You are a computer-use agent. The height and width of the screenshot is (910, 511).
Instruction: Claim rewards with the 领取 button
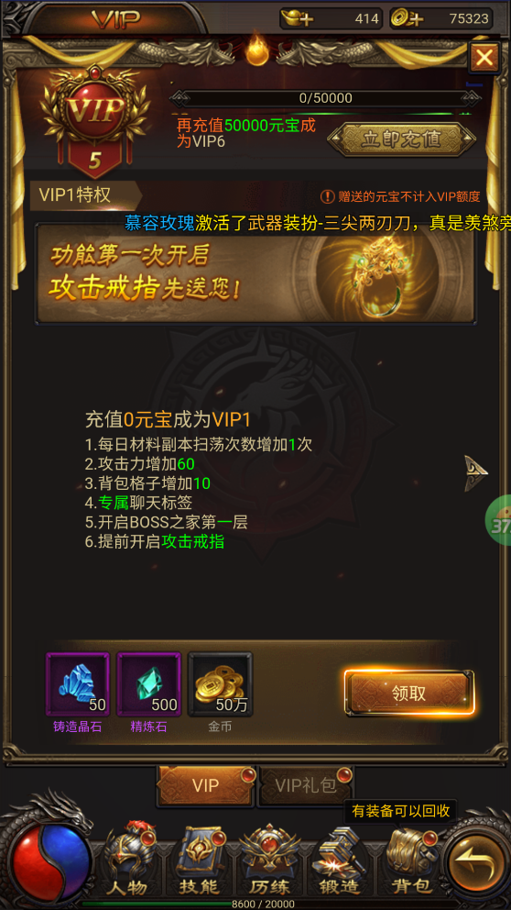(x=409, y=693)
